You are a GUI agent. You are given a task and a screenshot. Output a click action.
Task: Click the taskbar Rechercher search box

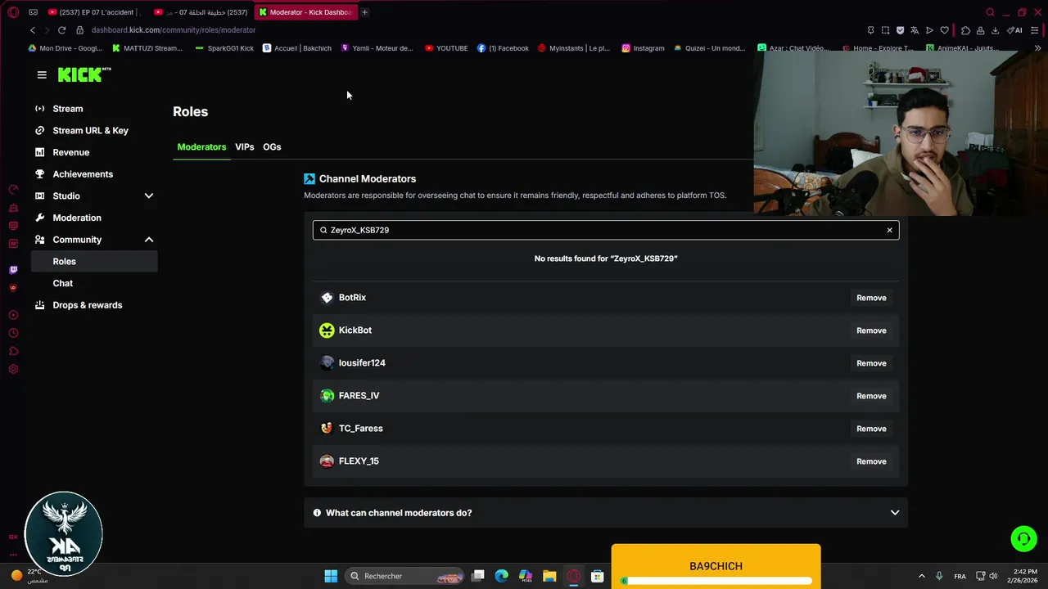coord(404,576)
